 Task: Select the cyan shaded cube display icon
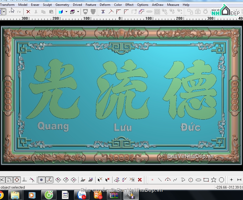[x=61, y=12]
